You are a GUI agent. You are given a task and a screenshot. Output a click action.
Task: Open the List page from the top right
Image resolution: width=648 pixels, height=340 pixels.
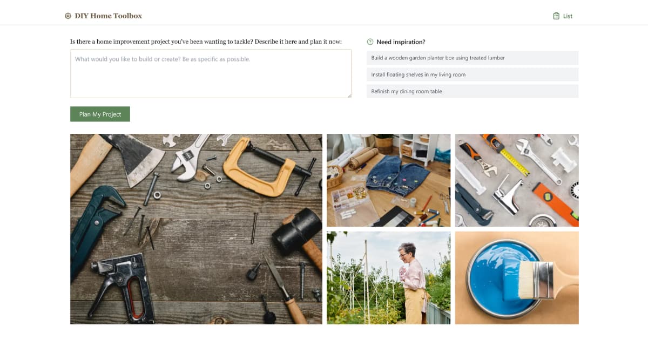tap(566, 16)
